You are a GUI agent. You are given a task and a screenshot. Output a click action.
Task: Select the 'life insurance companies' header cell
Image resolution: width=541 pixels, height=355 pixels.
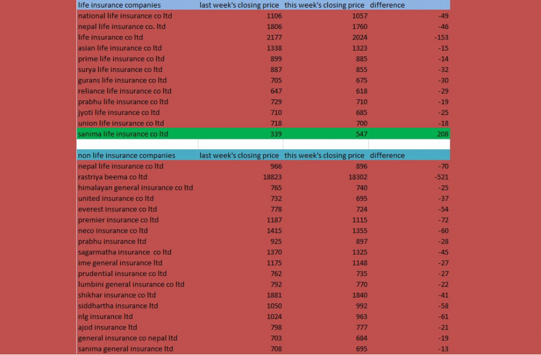click(137, 5)
